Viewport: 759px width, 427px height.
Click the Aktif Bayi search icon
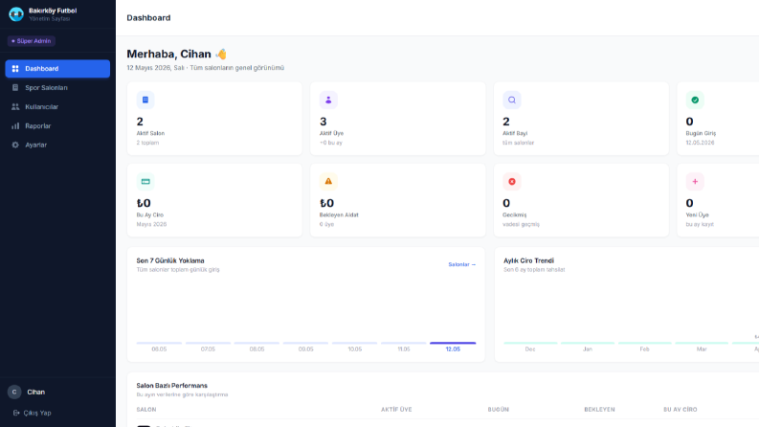512,100
